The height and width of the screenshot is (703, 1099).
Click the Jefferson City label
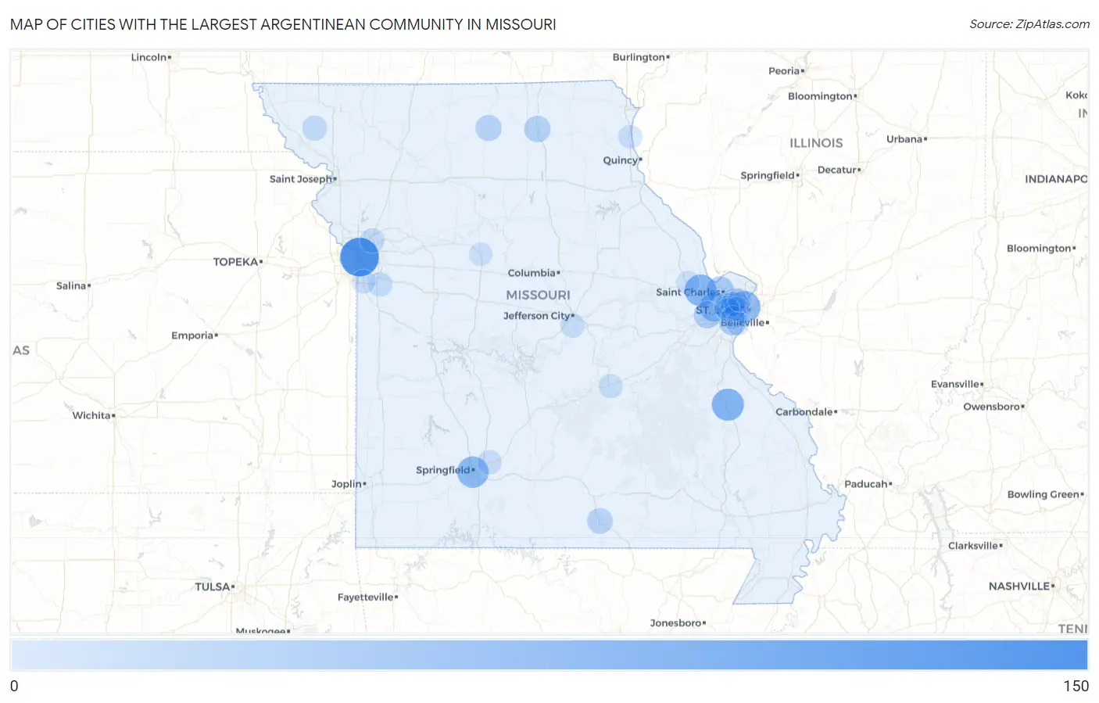(537, 316)
